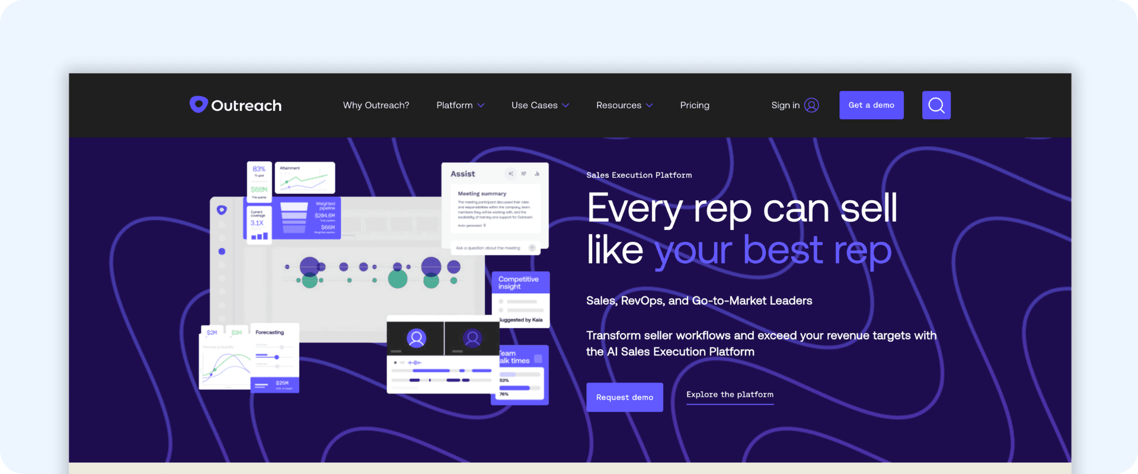Click the chart icon in the Assist card header
Viewport: 1138px width, 474px height.
536,174
